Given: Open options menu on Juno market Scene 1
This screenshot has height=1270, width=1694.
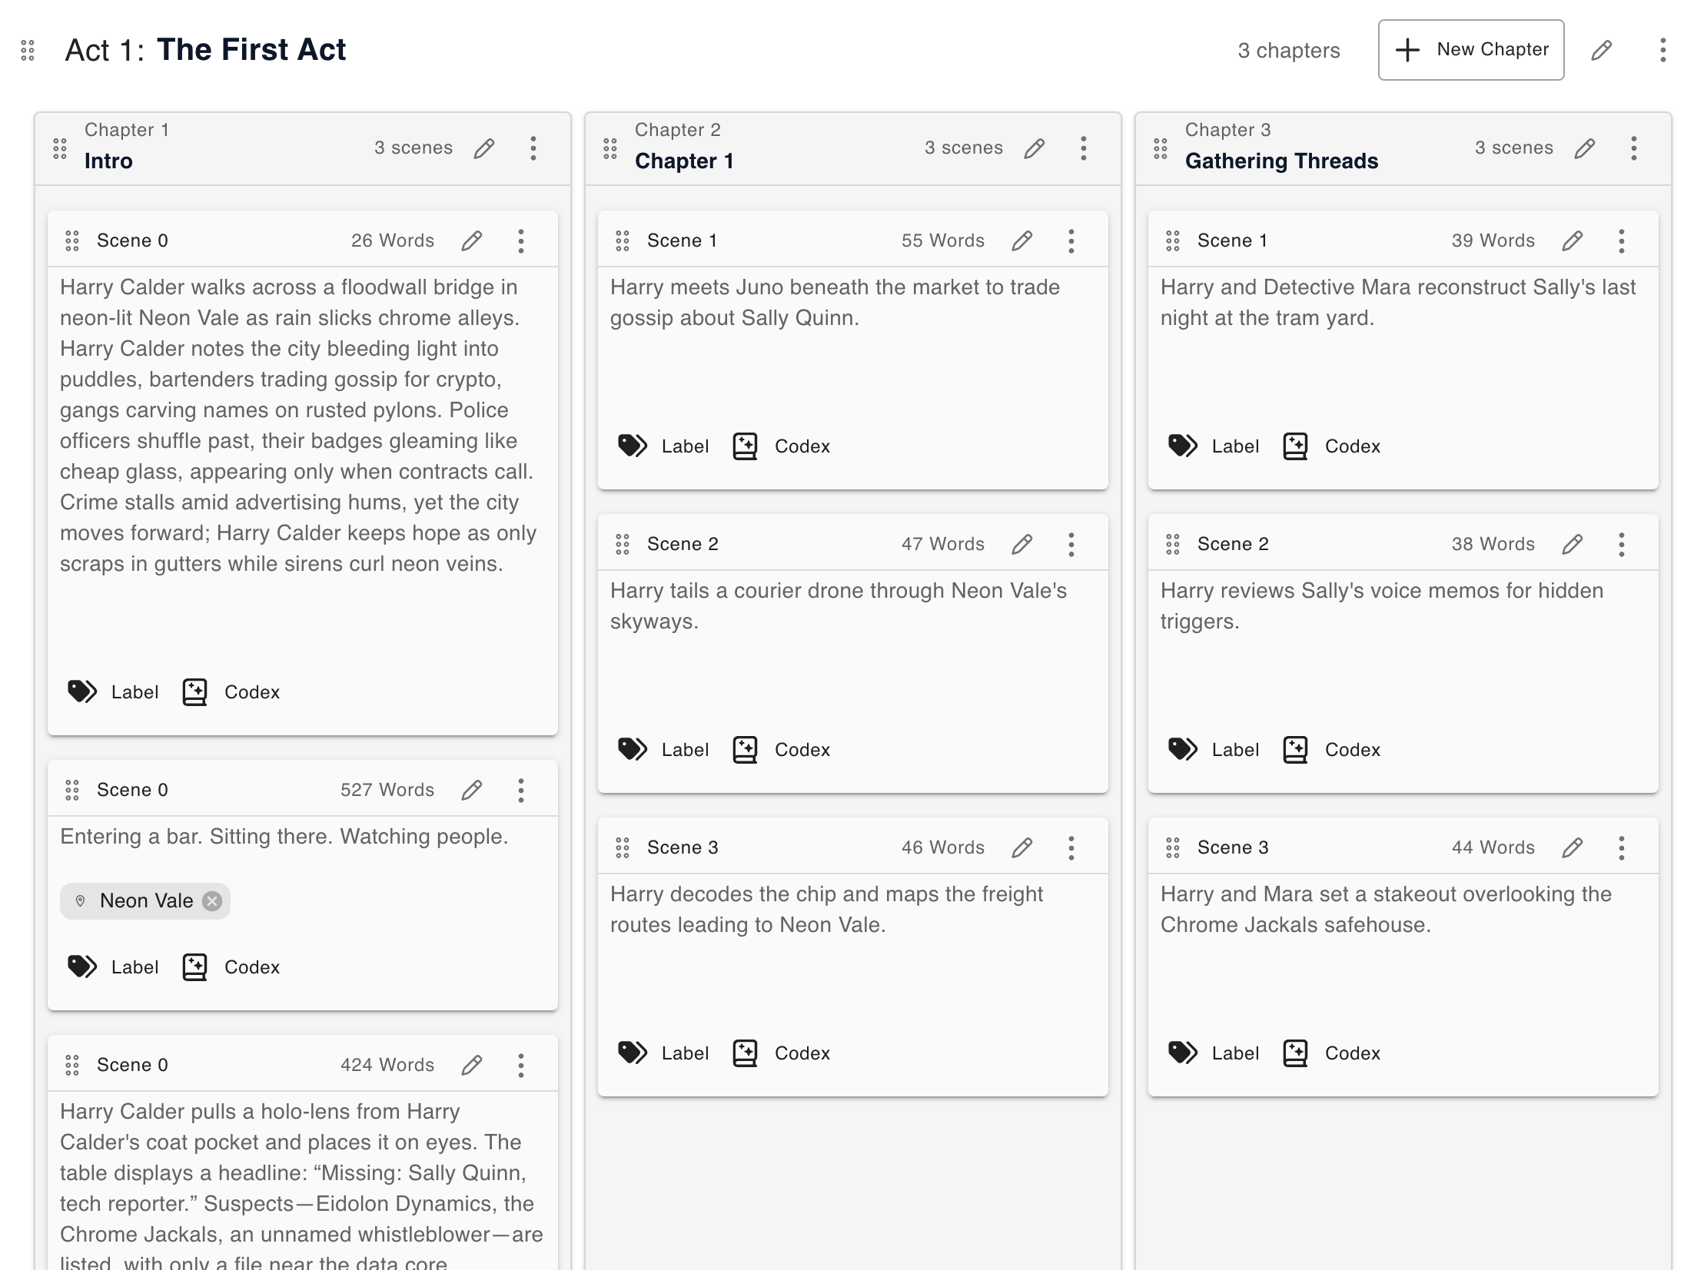Looking at the screenshot, I should click(x=1071, y=240).
